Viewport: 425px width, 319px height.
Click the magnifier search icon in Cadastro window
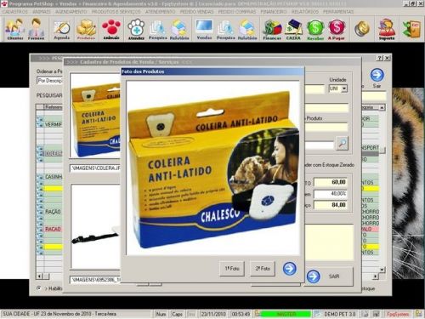pyautogui.click(x=342, y=144)
